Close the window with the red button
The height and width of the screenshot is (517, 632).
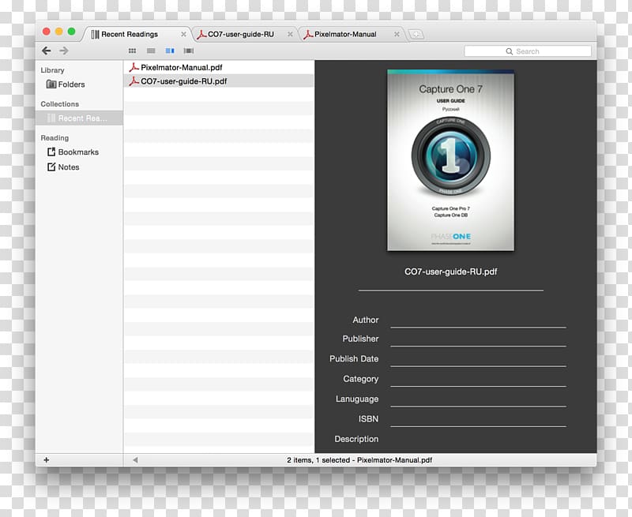point(47,32)
